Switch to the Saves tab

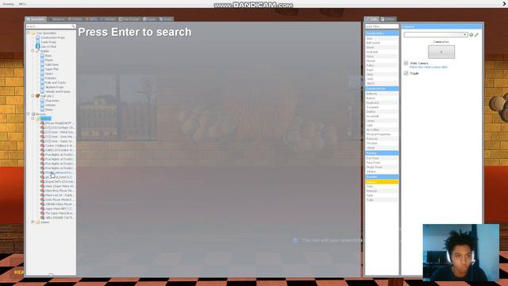click(x=166, y=19)
